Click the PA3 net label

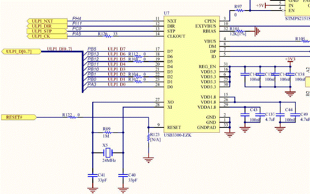tap(92, 84)
